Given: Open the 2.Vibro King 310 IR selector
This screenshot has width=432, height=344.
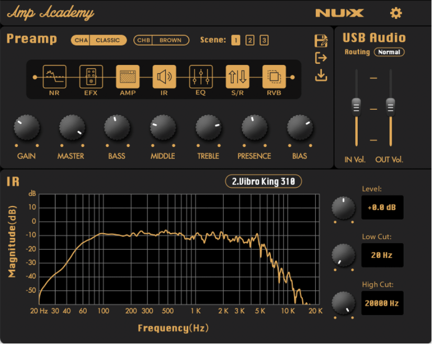Looking at the screenshot, I should tap(264, 181).
